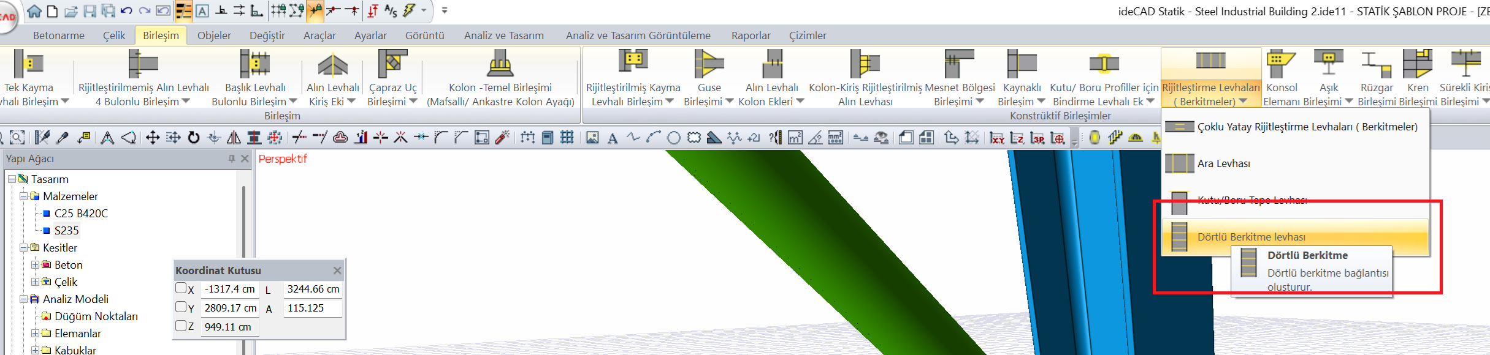1490x355 pixels.
Task: Click Kren Birleşimi icon
Action: pyautogui.click(x=1418, y=64)
